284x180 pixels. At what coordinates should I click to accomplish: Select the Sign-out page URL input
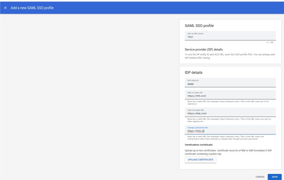pyautogui.click(x=230, y=112)
